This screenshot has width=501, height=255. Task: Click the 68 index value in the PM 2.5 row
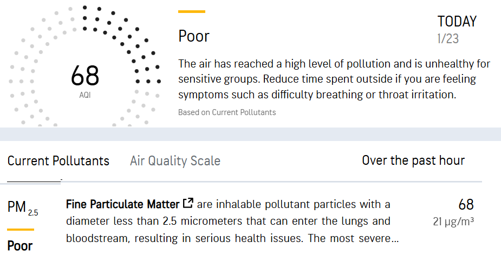466,205
